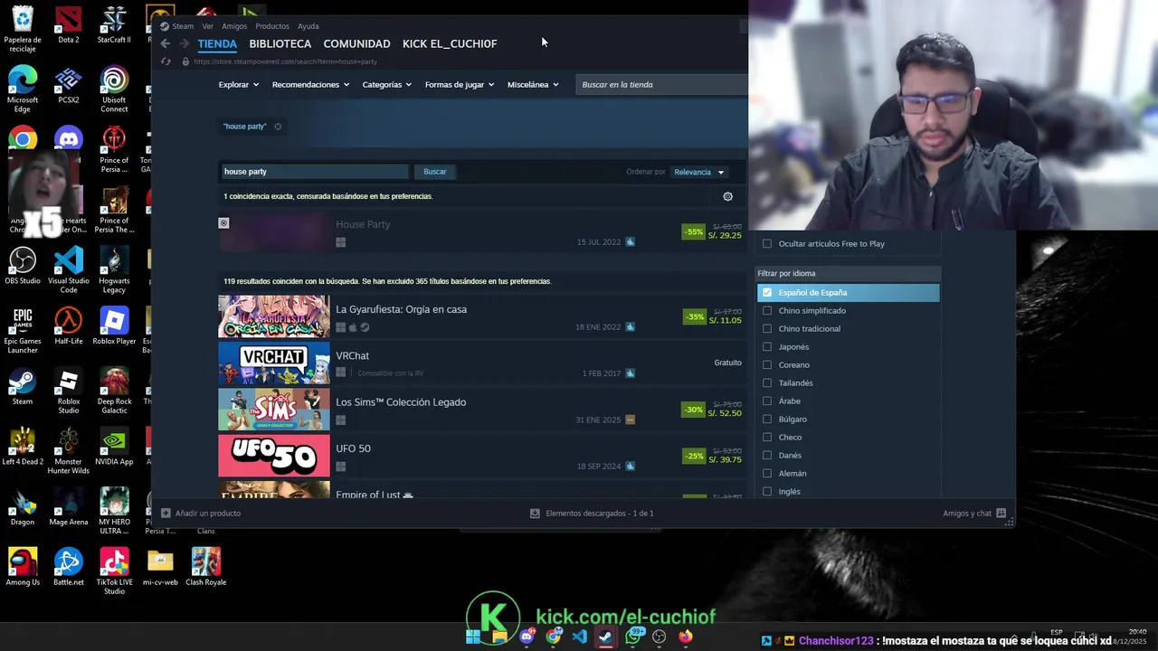
Task: Open the Amigos menu
Action: tap(234, 26)
